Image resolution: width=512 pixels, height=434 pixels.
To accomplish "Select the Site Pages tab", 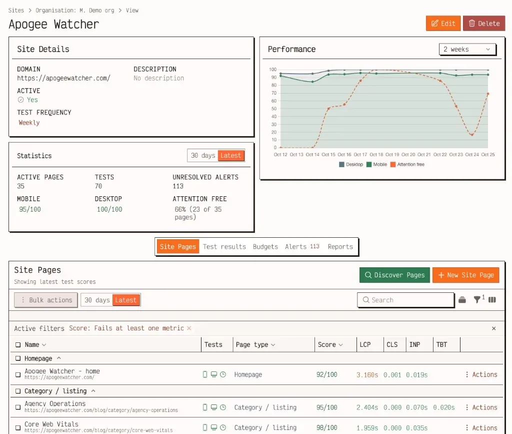I will pos(177,247).
